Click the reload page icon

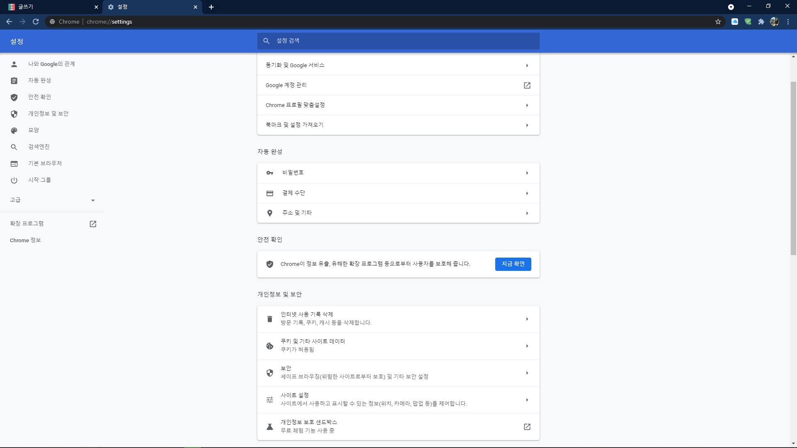36,22
